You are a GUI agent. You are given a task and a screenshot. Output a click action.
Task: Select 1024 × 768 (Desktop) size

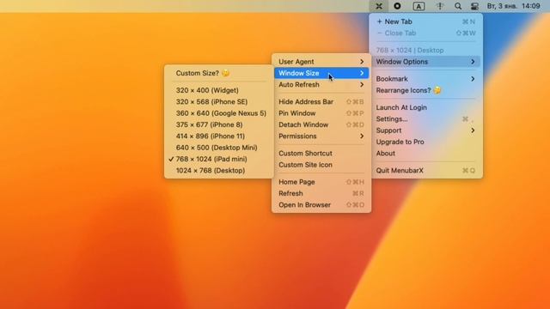219,171
